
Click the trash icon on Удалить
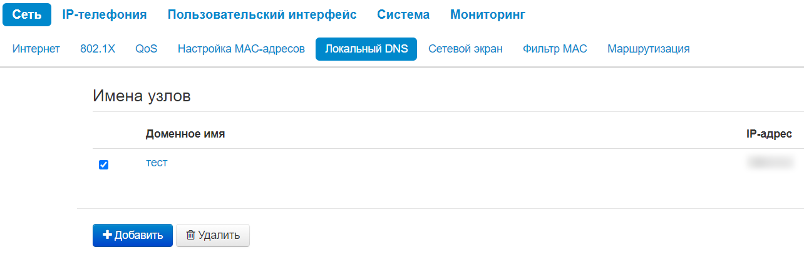tap(190, 235)
